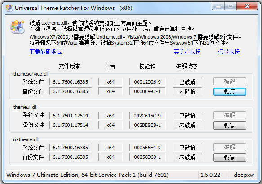Restore uxtheme.dll with its 恢复 button
The image size is (262, 184).
(230, 157)
